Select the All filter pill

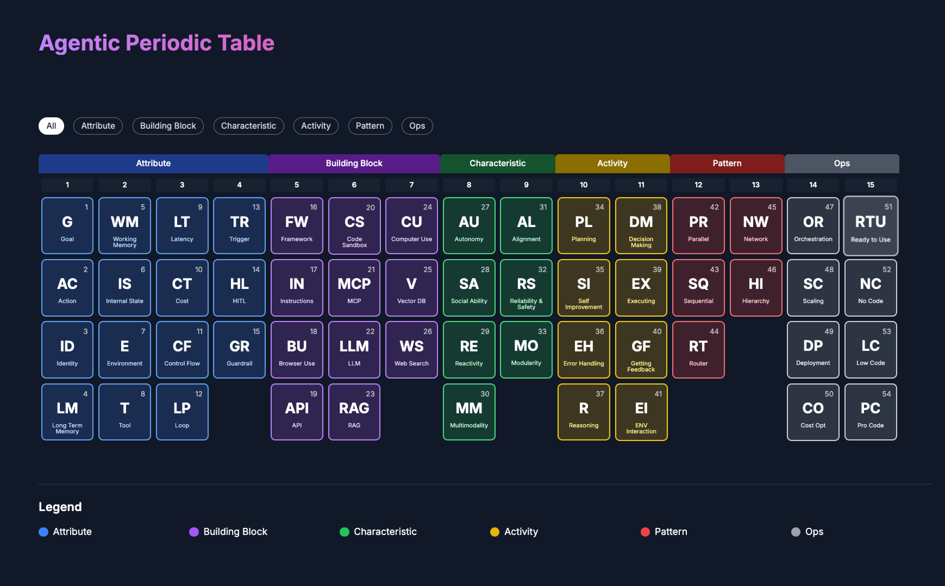tap(51, 126)
